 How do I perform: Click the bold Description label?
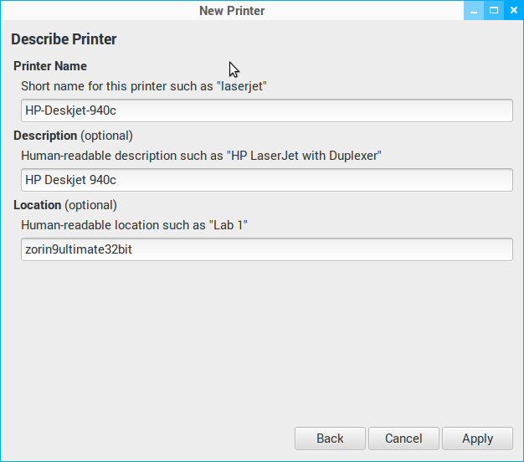[45, 136]
